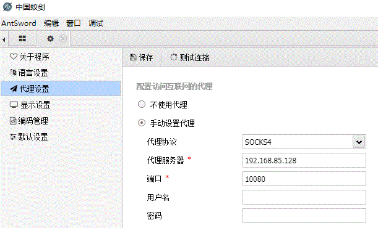The height and width of the screenshot is (228, 378).
Task: Click the monitor icon beside 显示设置
Action: coord(14,105)
